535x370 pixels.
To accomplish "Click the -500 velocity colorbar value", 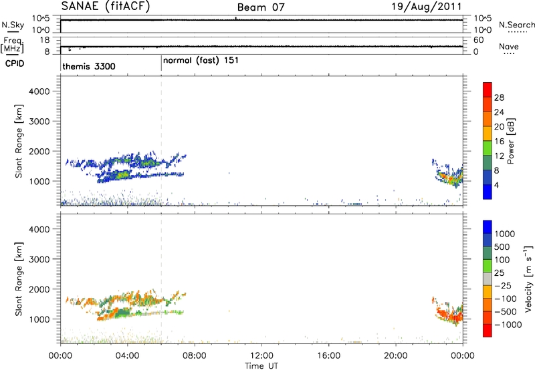I will 506,311.
